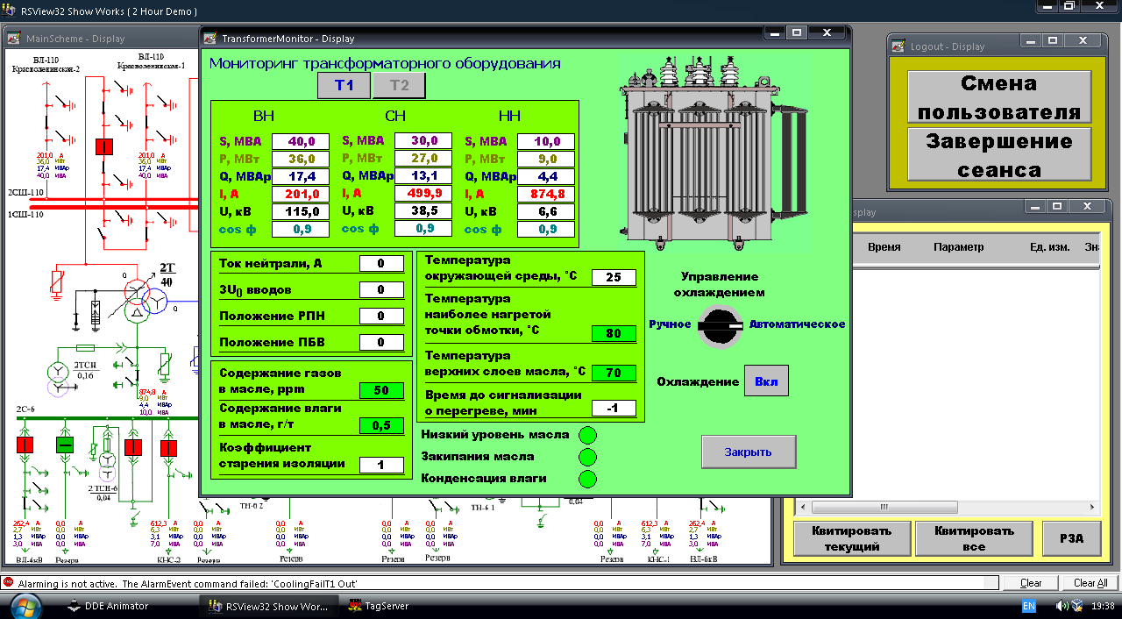Screen dimensions: 1122x619
Task: Click the Время column header in alarm table
Action: 884,247
